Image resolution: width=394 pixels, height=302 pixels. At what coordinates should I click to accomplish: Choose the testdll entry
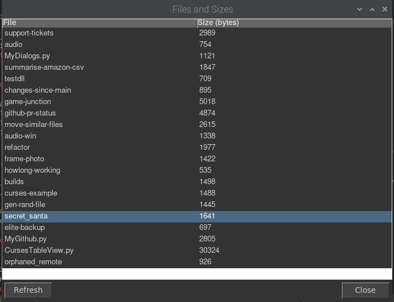click(x=197, y=78)
